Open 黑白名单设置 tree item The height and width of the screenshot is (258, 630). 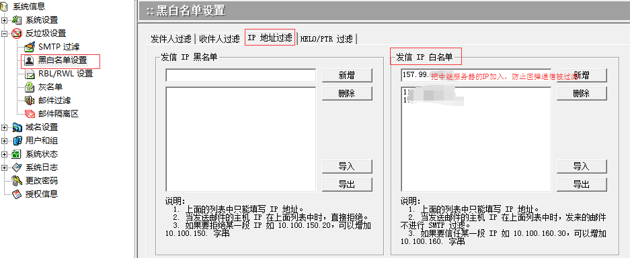click(x=63, y=60)
